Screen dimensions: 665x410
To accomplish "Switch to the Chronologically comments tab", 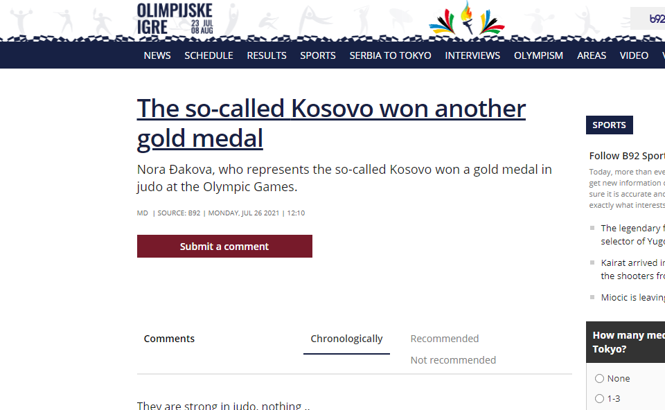I will tap(346, 339).
